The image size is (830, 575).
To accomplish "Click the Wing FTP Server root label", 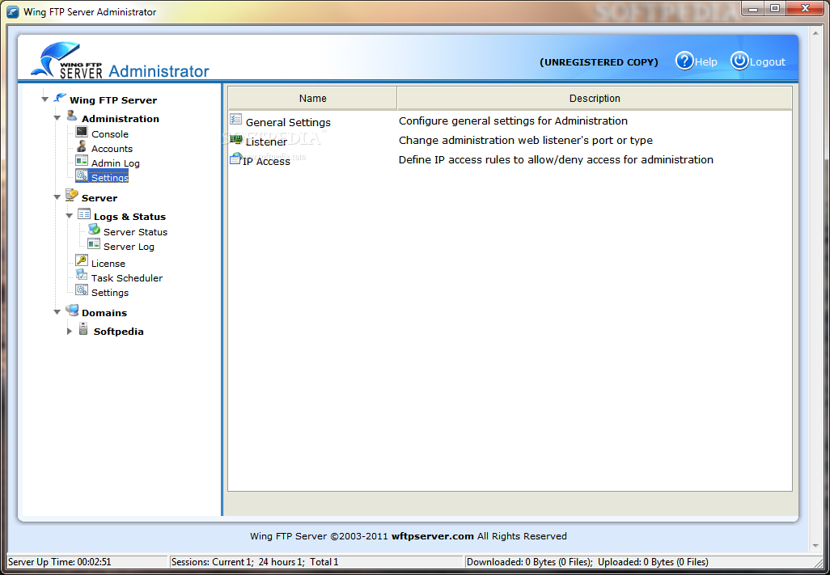I will click(113, 100).
